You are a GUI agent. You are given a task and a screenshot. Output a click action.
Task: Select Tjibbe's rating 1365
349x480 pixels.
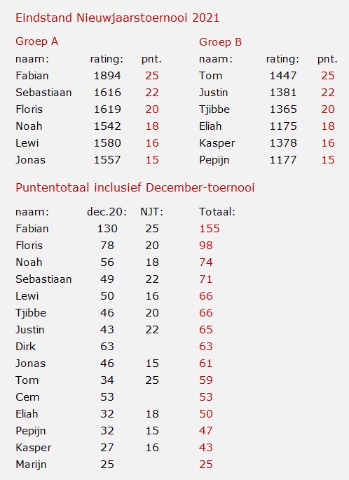coord(283,109)
